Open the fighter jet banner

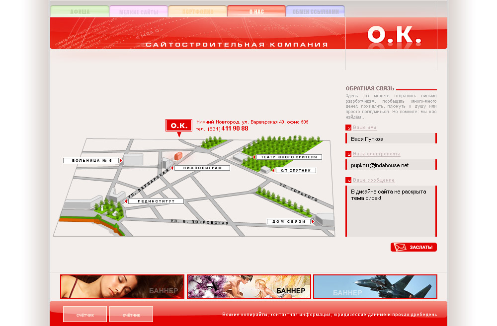(375, 287)
